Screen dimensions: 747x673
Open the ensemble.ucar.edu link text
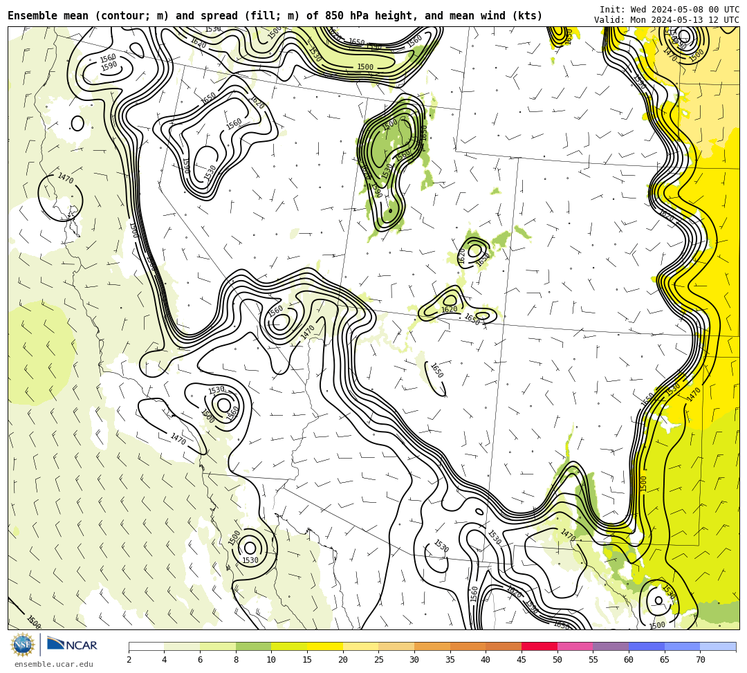point(54,664)
